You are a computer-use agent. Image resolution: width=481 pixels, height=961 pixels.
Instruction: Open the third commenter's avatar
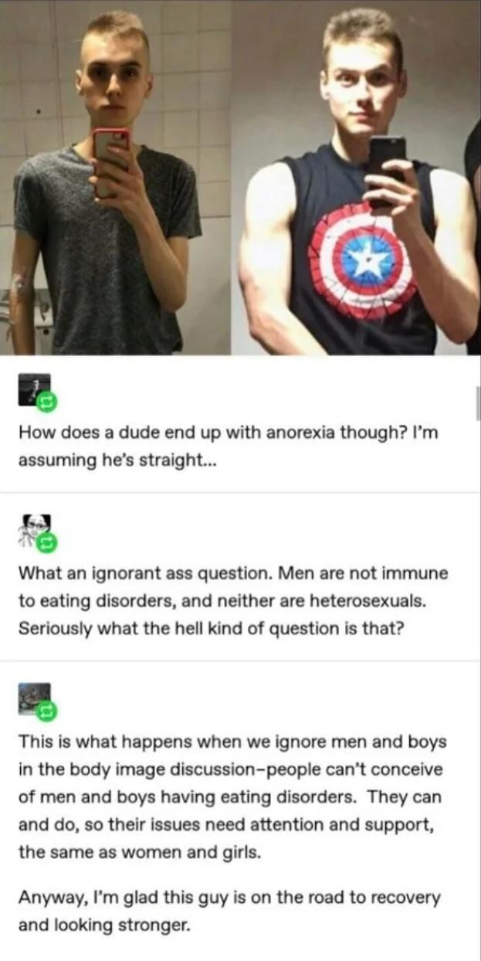[34, 698]
